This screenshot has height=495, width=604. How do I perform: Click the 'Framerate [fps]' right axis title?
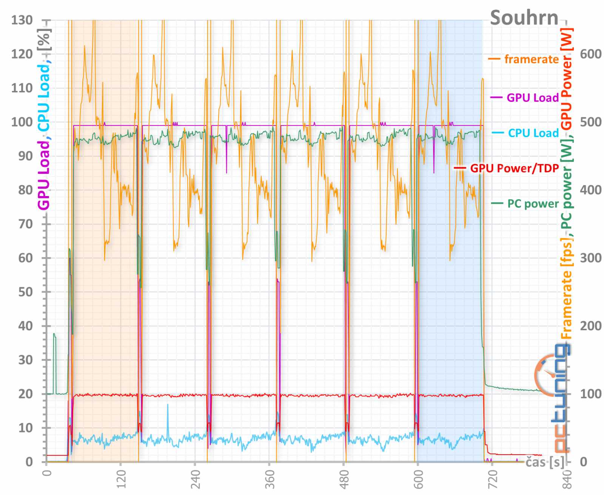[566, 289]
